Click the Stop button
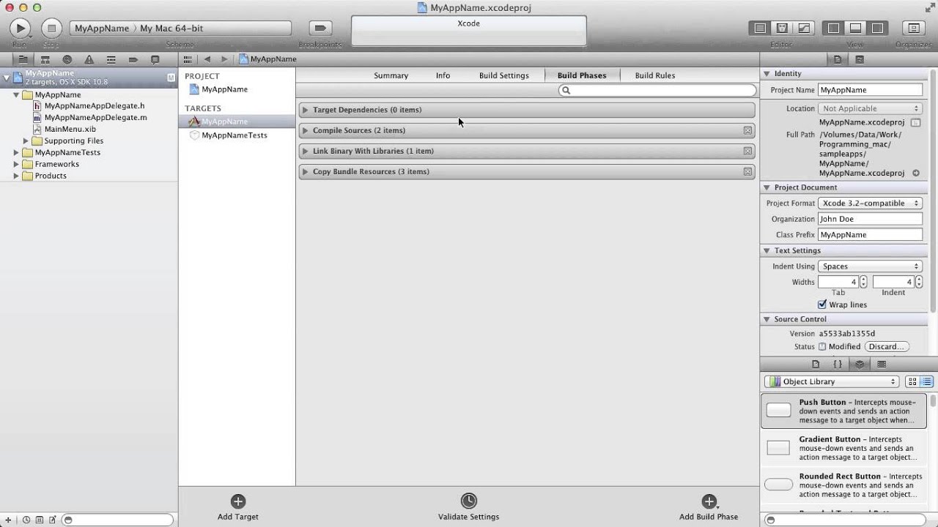Viewport: 938px width, 527px height. 51,29
